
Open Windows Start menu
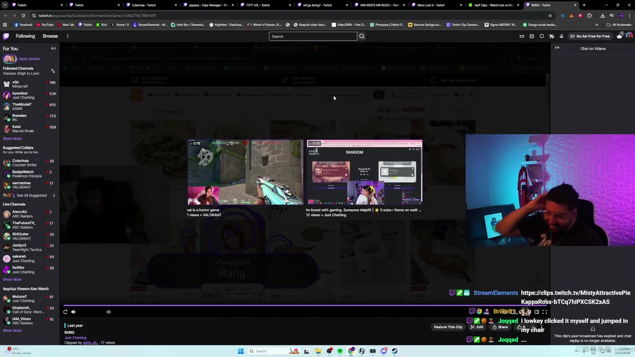click(x=241, y=351)
